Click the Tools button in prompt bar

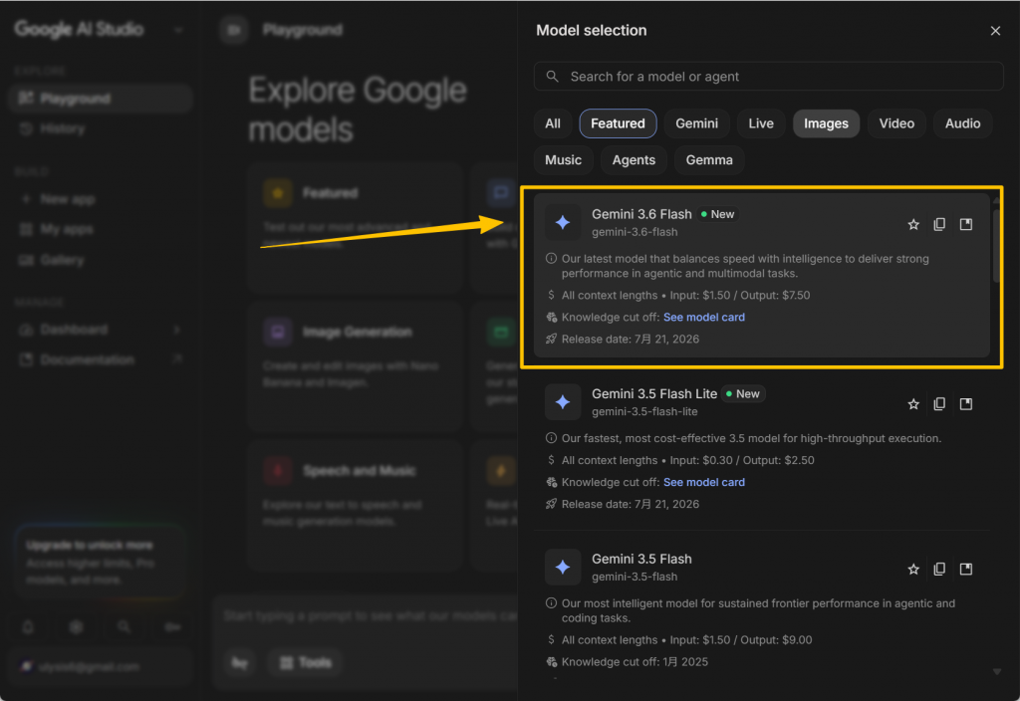pyautogui.click(x=305, y=662)
